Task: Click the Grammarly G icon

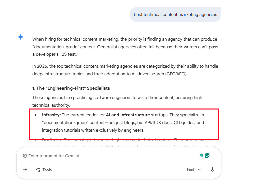Action: 207,156
